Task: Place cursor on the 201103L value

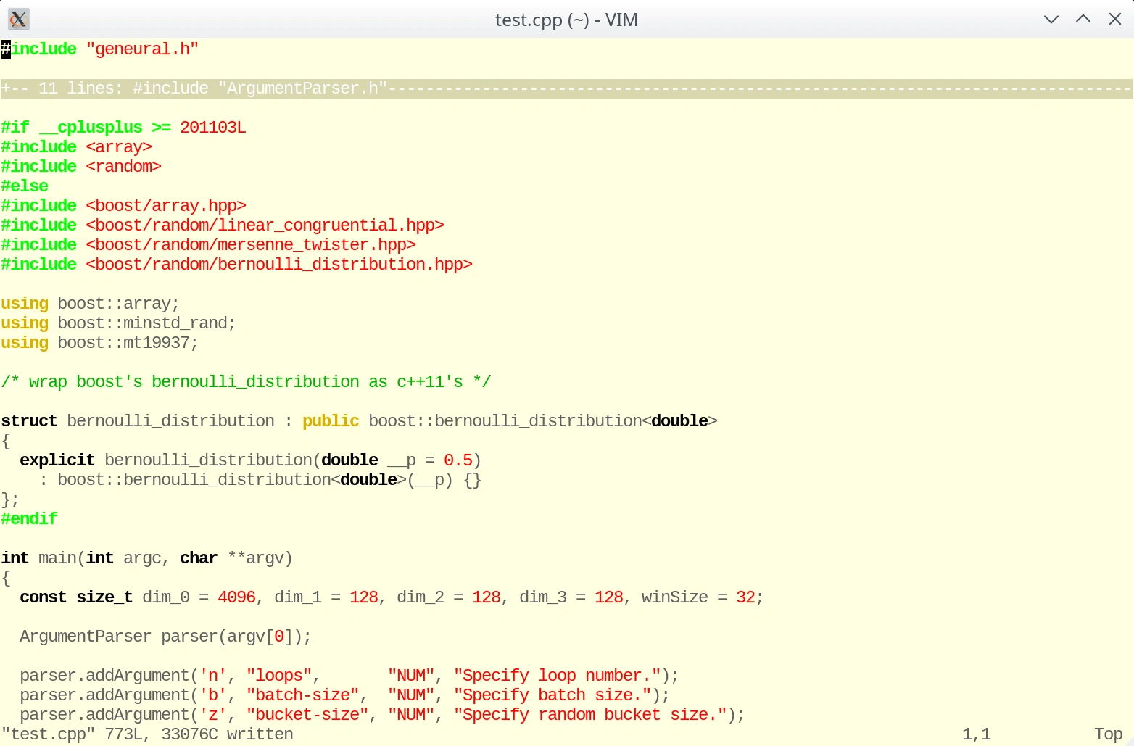Action: pyautogui.click(x=213, y=128)
